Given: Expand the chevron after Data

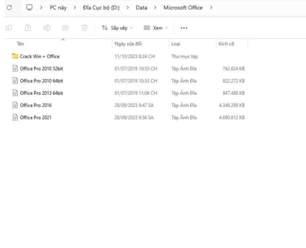Looking at the screenshot, I should click(x=155, y=8).
